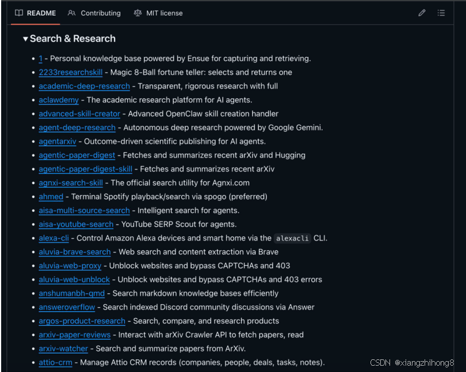Select the README tab
The image size is (466, 372).
pyautogui.click(x=41, y=13)
